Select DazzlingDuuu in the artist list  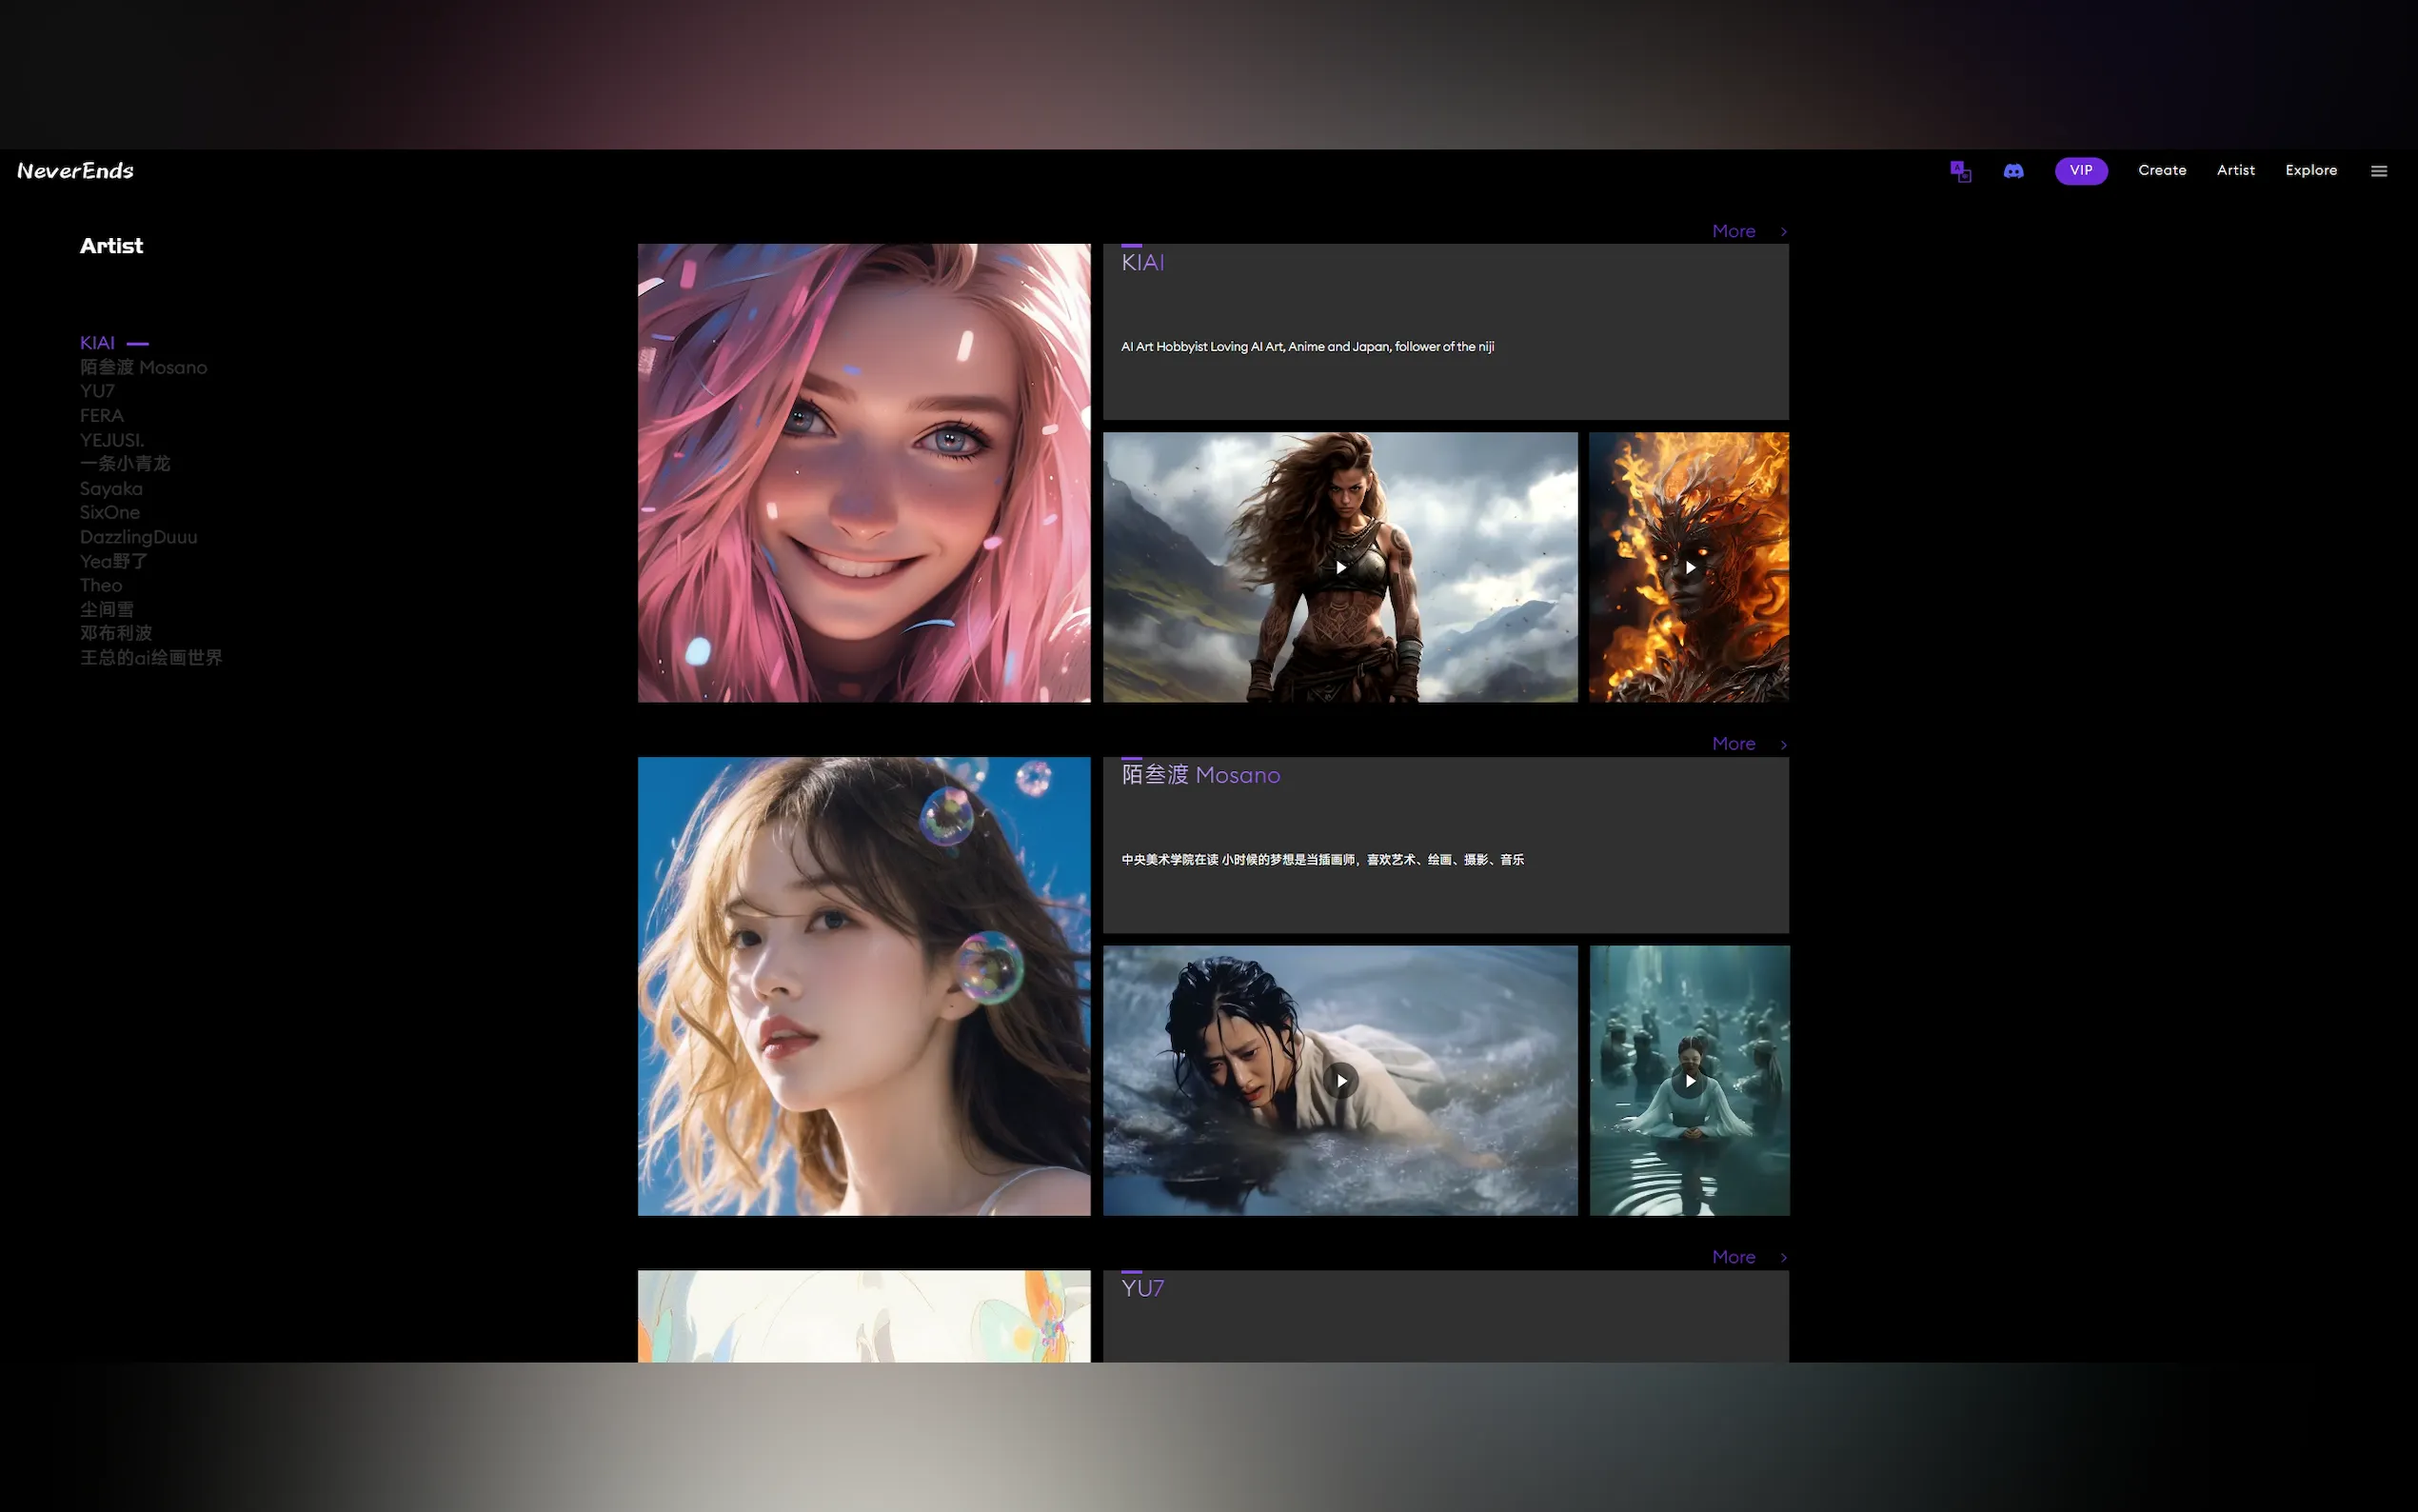138,537
